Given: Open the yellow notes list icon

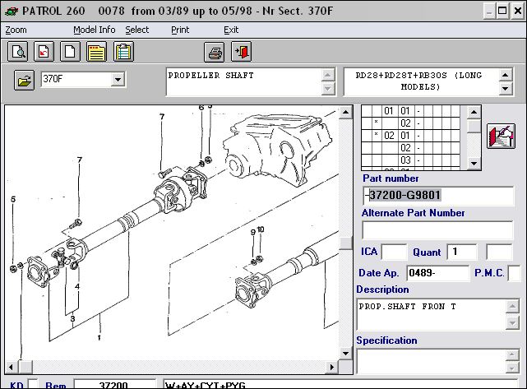Looking at the screenshot, I should [x=96, y=52].
